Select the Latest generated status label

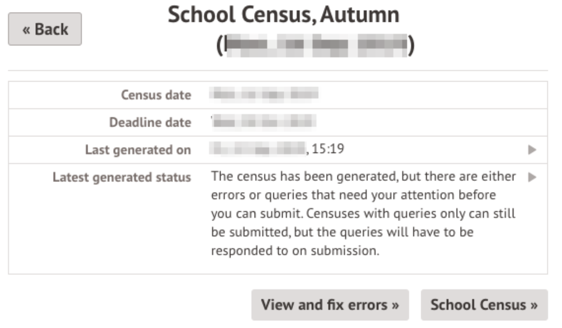pos(122,177)
